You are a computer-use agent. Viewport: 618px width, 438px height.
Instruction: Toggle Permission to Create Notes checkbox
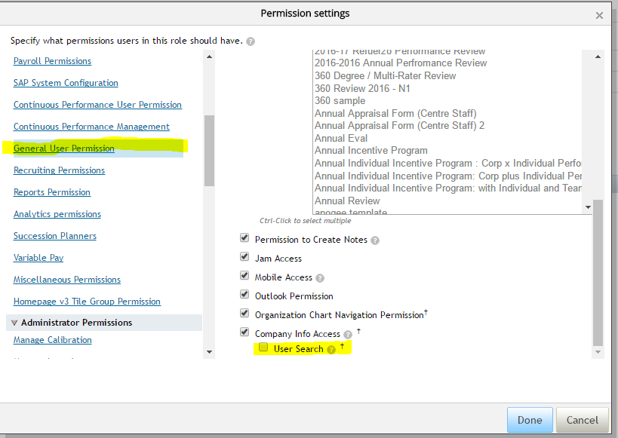(x=244, y=237)
